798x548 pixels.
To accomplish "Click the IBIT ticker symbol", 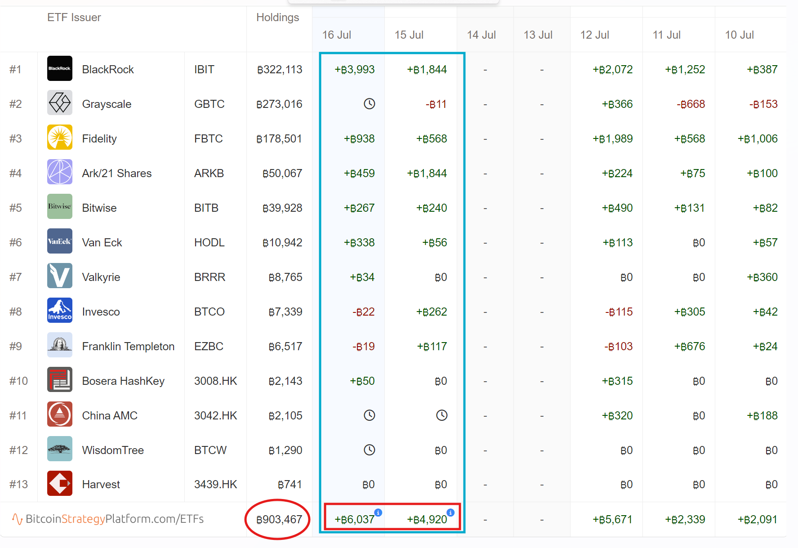I will coord(204,70).
